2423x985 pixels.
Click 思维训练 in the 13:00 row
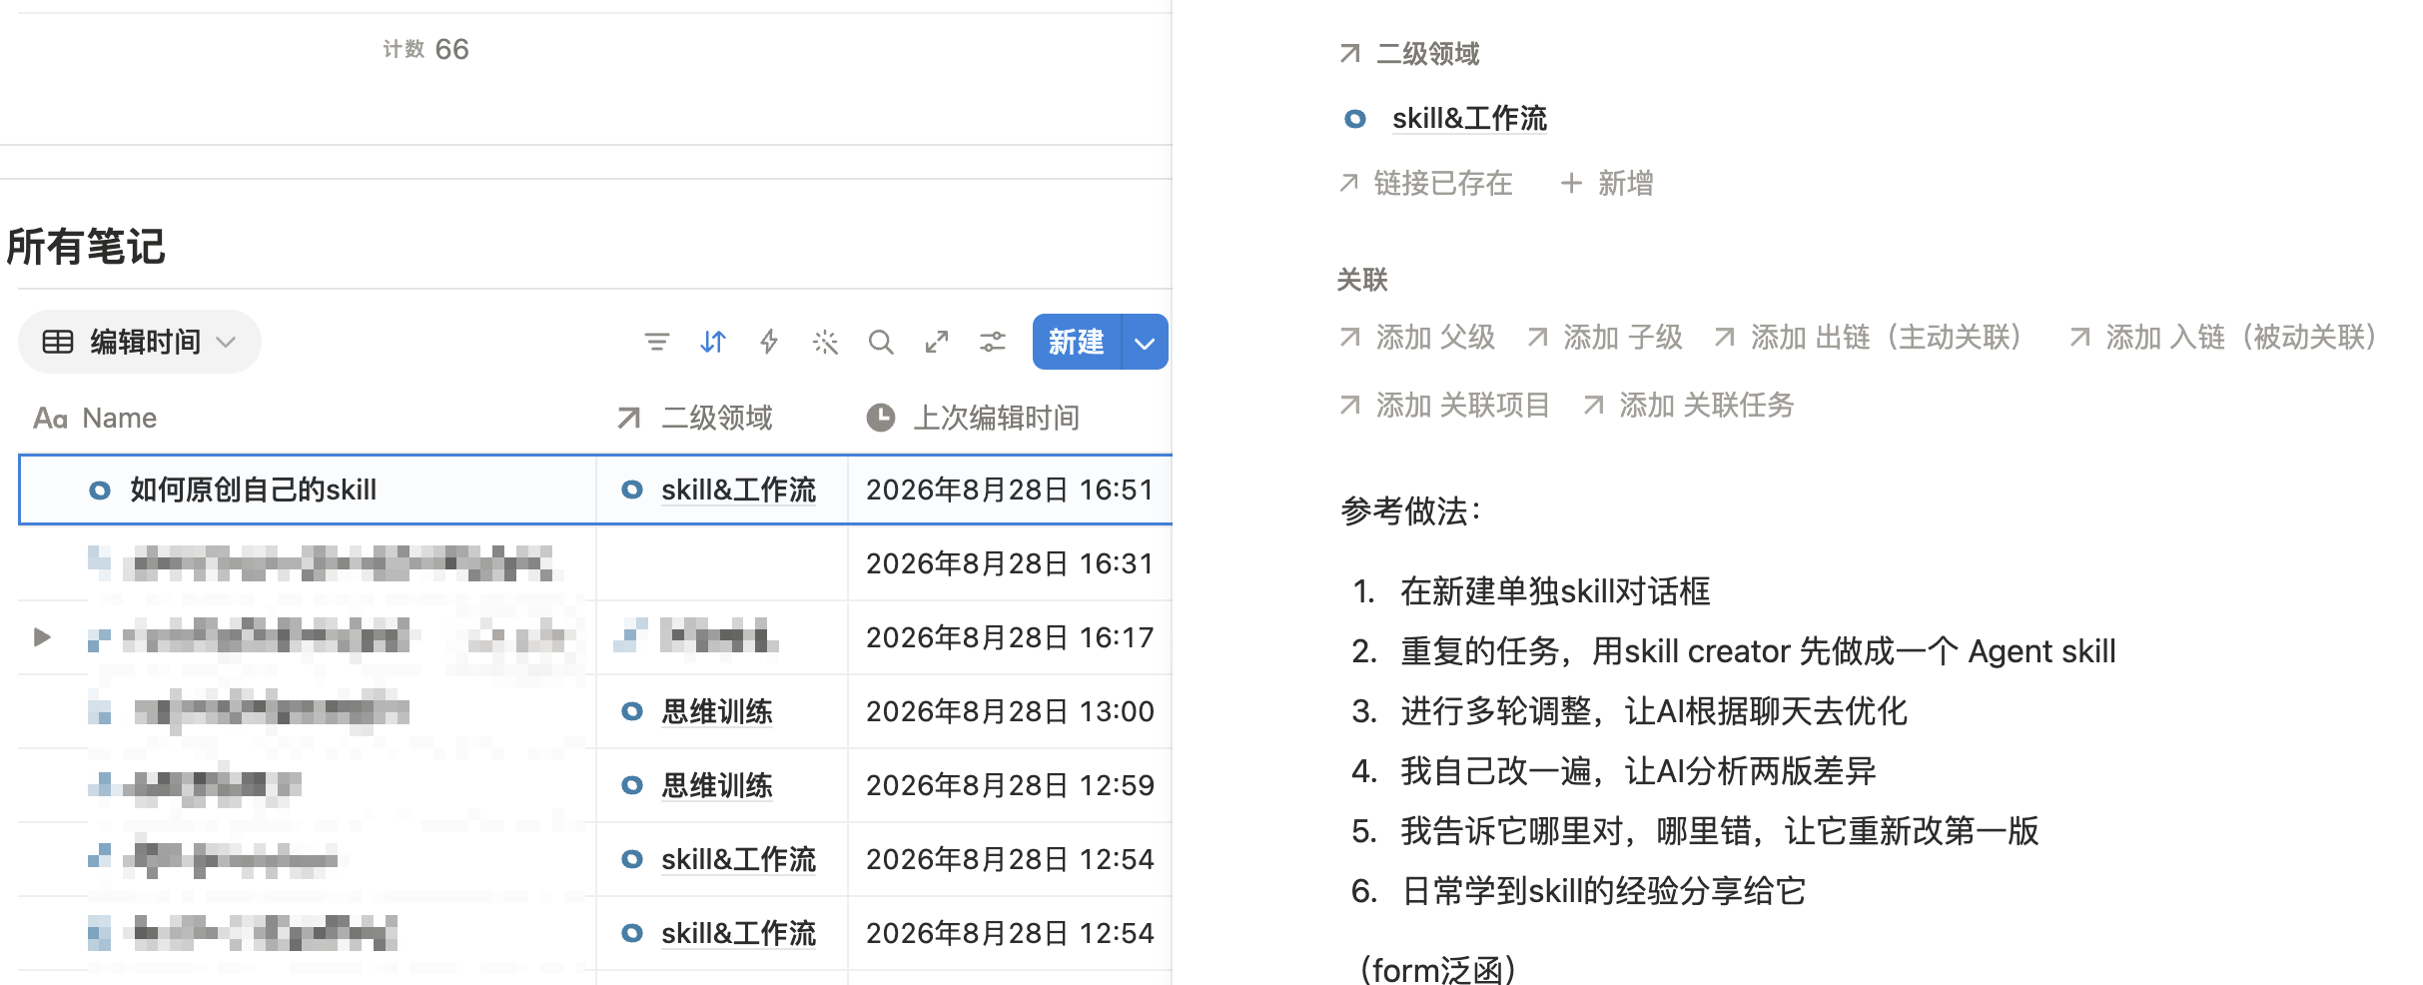click(717, 711)
